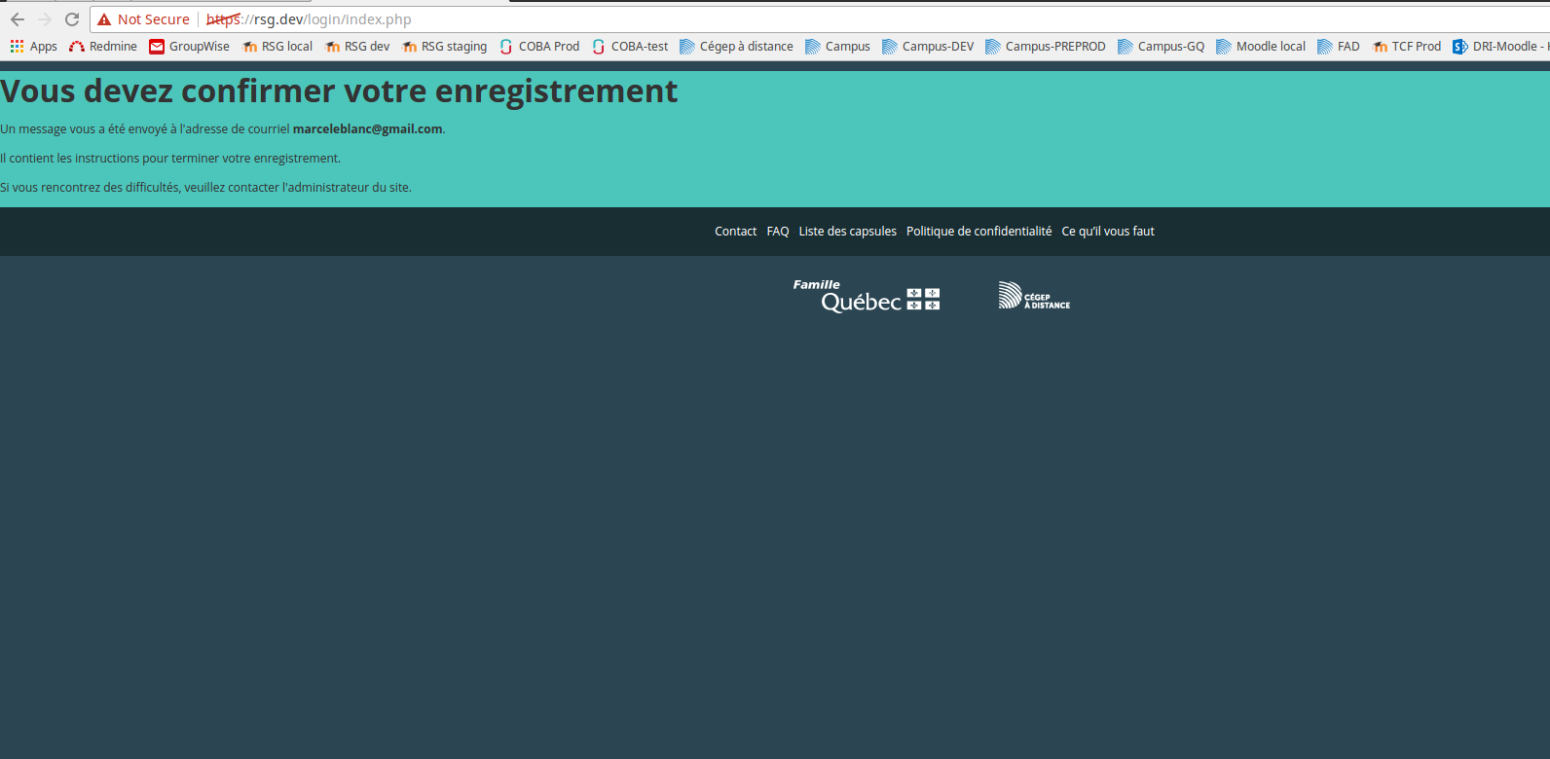Open the GroupWise mail bookmark
Screen dimensions: 1550x759
pyautogui.click(x=189, y=47)
